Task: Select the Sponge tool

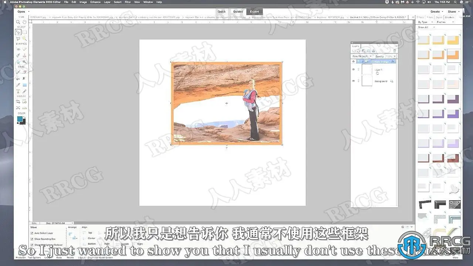Action: pos(24,61)
